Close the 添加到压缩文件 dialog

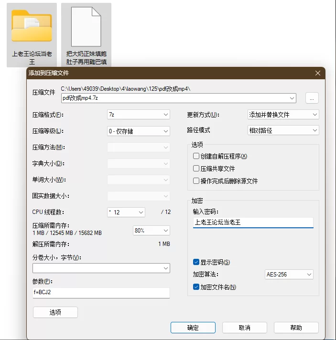318,73
